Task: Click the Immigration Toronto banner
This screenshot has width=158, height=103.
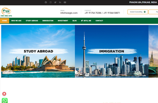Action: pyautogui.click(x=112, y=51)
